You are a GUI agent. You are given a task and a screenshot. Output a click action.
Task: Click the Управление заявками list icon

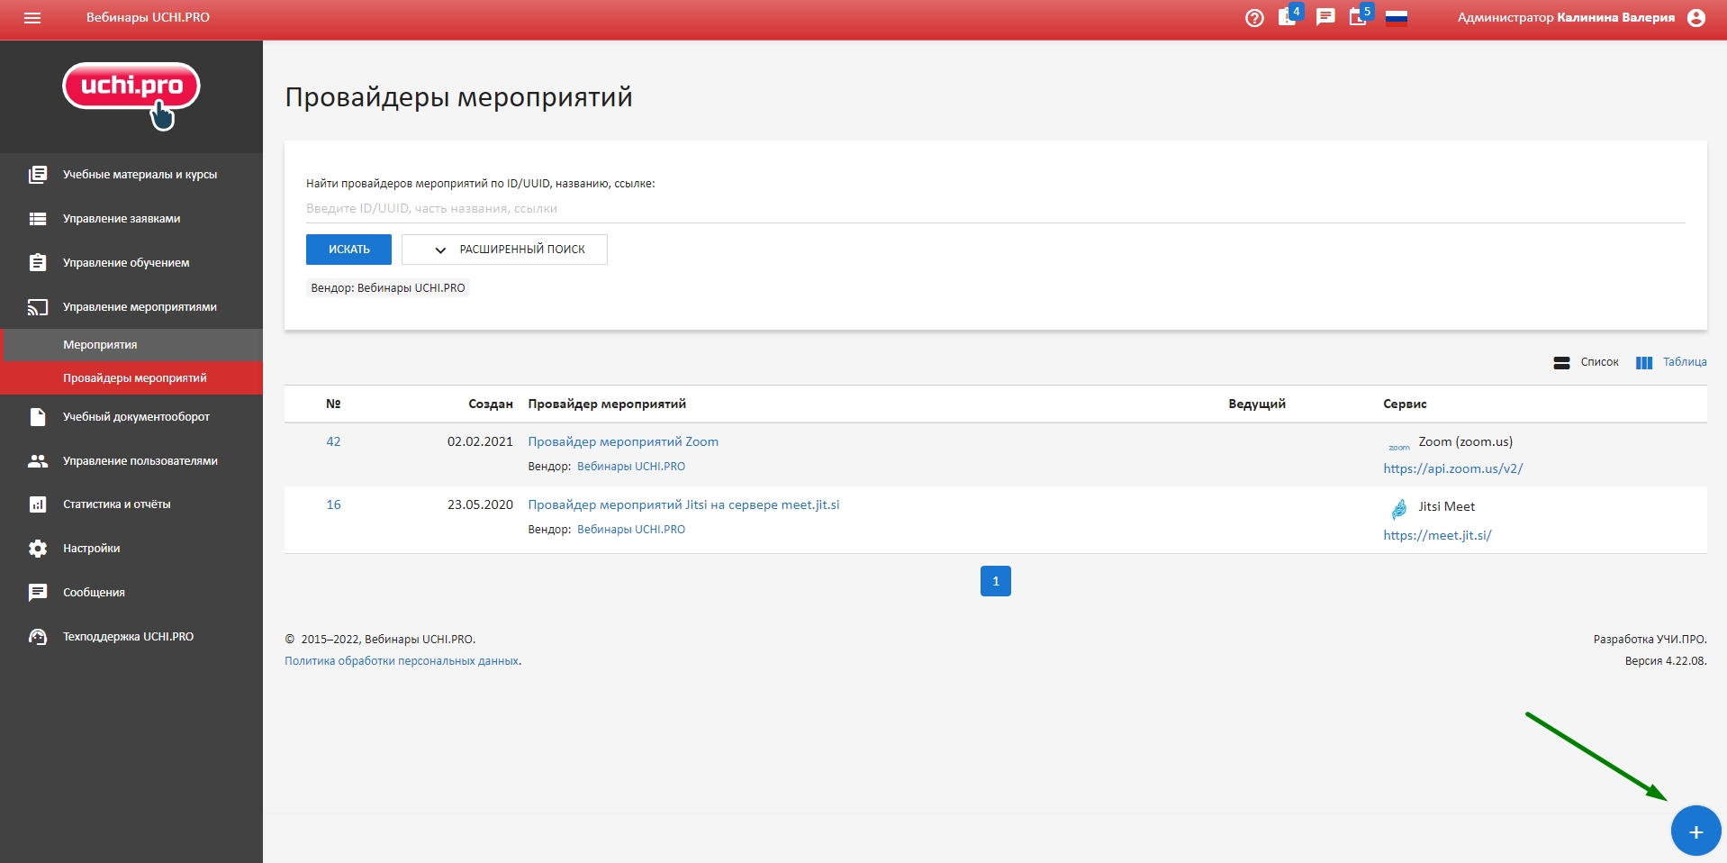(x=38, y=219)
